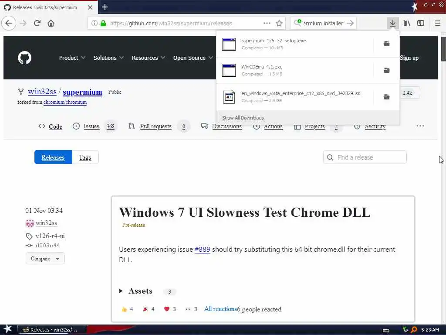The image size is (446, 335).
Task: Expand the Assets disclosure triangle
Action: (121, 291)
